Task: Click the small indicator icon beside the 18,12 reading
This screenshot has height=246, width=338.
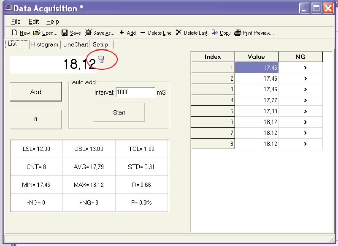Action: (101, 59)
